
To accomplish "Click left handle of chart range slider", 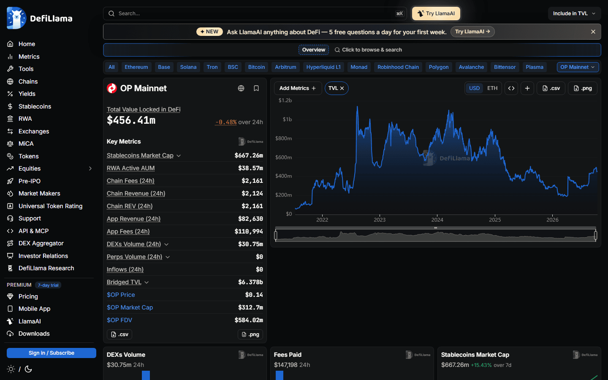I will point(276,235).
